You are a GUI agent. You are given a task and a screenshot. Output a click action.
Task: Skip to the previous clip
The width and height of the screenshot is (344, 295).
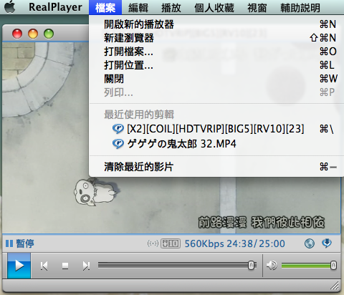pos(44,266)
